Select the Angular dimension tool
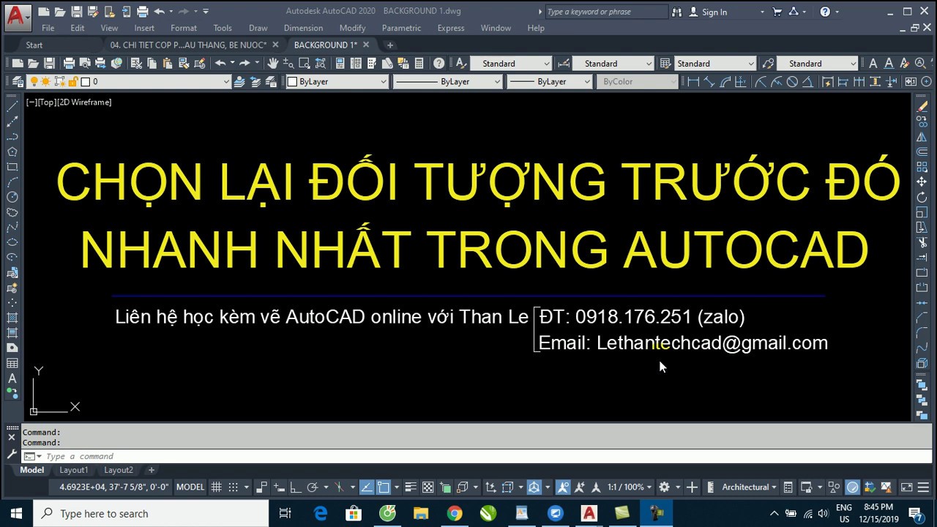This screenshot has width=937, height=527. click(807, 81)
